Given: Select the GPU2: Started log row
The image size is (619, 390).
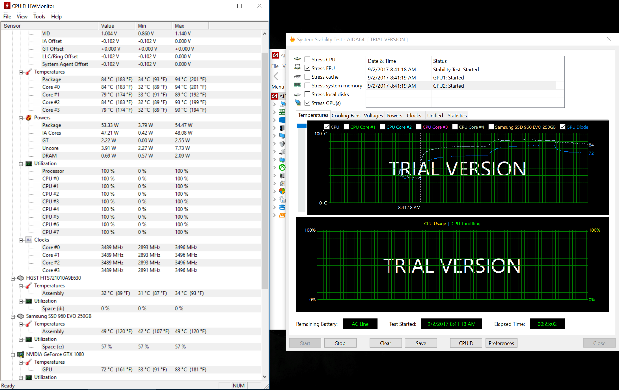Looking at the screenshot, I should pos(461,86).
